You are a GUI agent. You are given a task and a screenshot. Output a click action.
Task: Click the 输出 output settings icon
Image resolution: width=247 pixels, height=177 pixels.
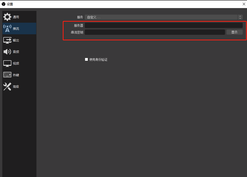click(x=7, y=40)
